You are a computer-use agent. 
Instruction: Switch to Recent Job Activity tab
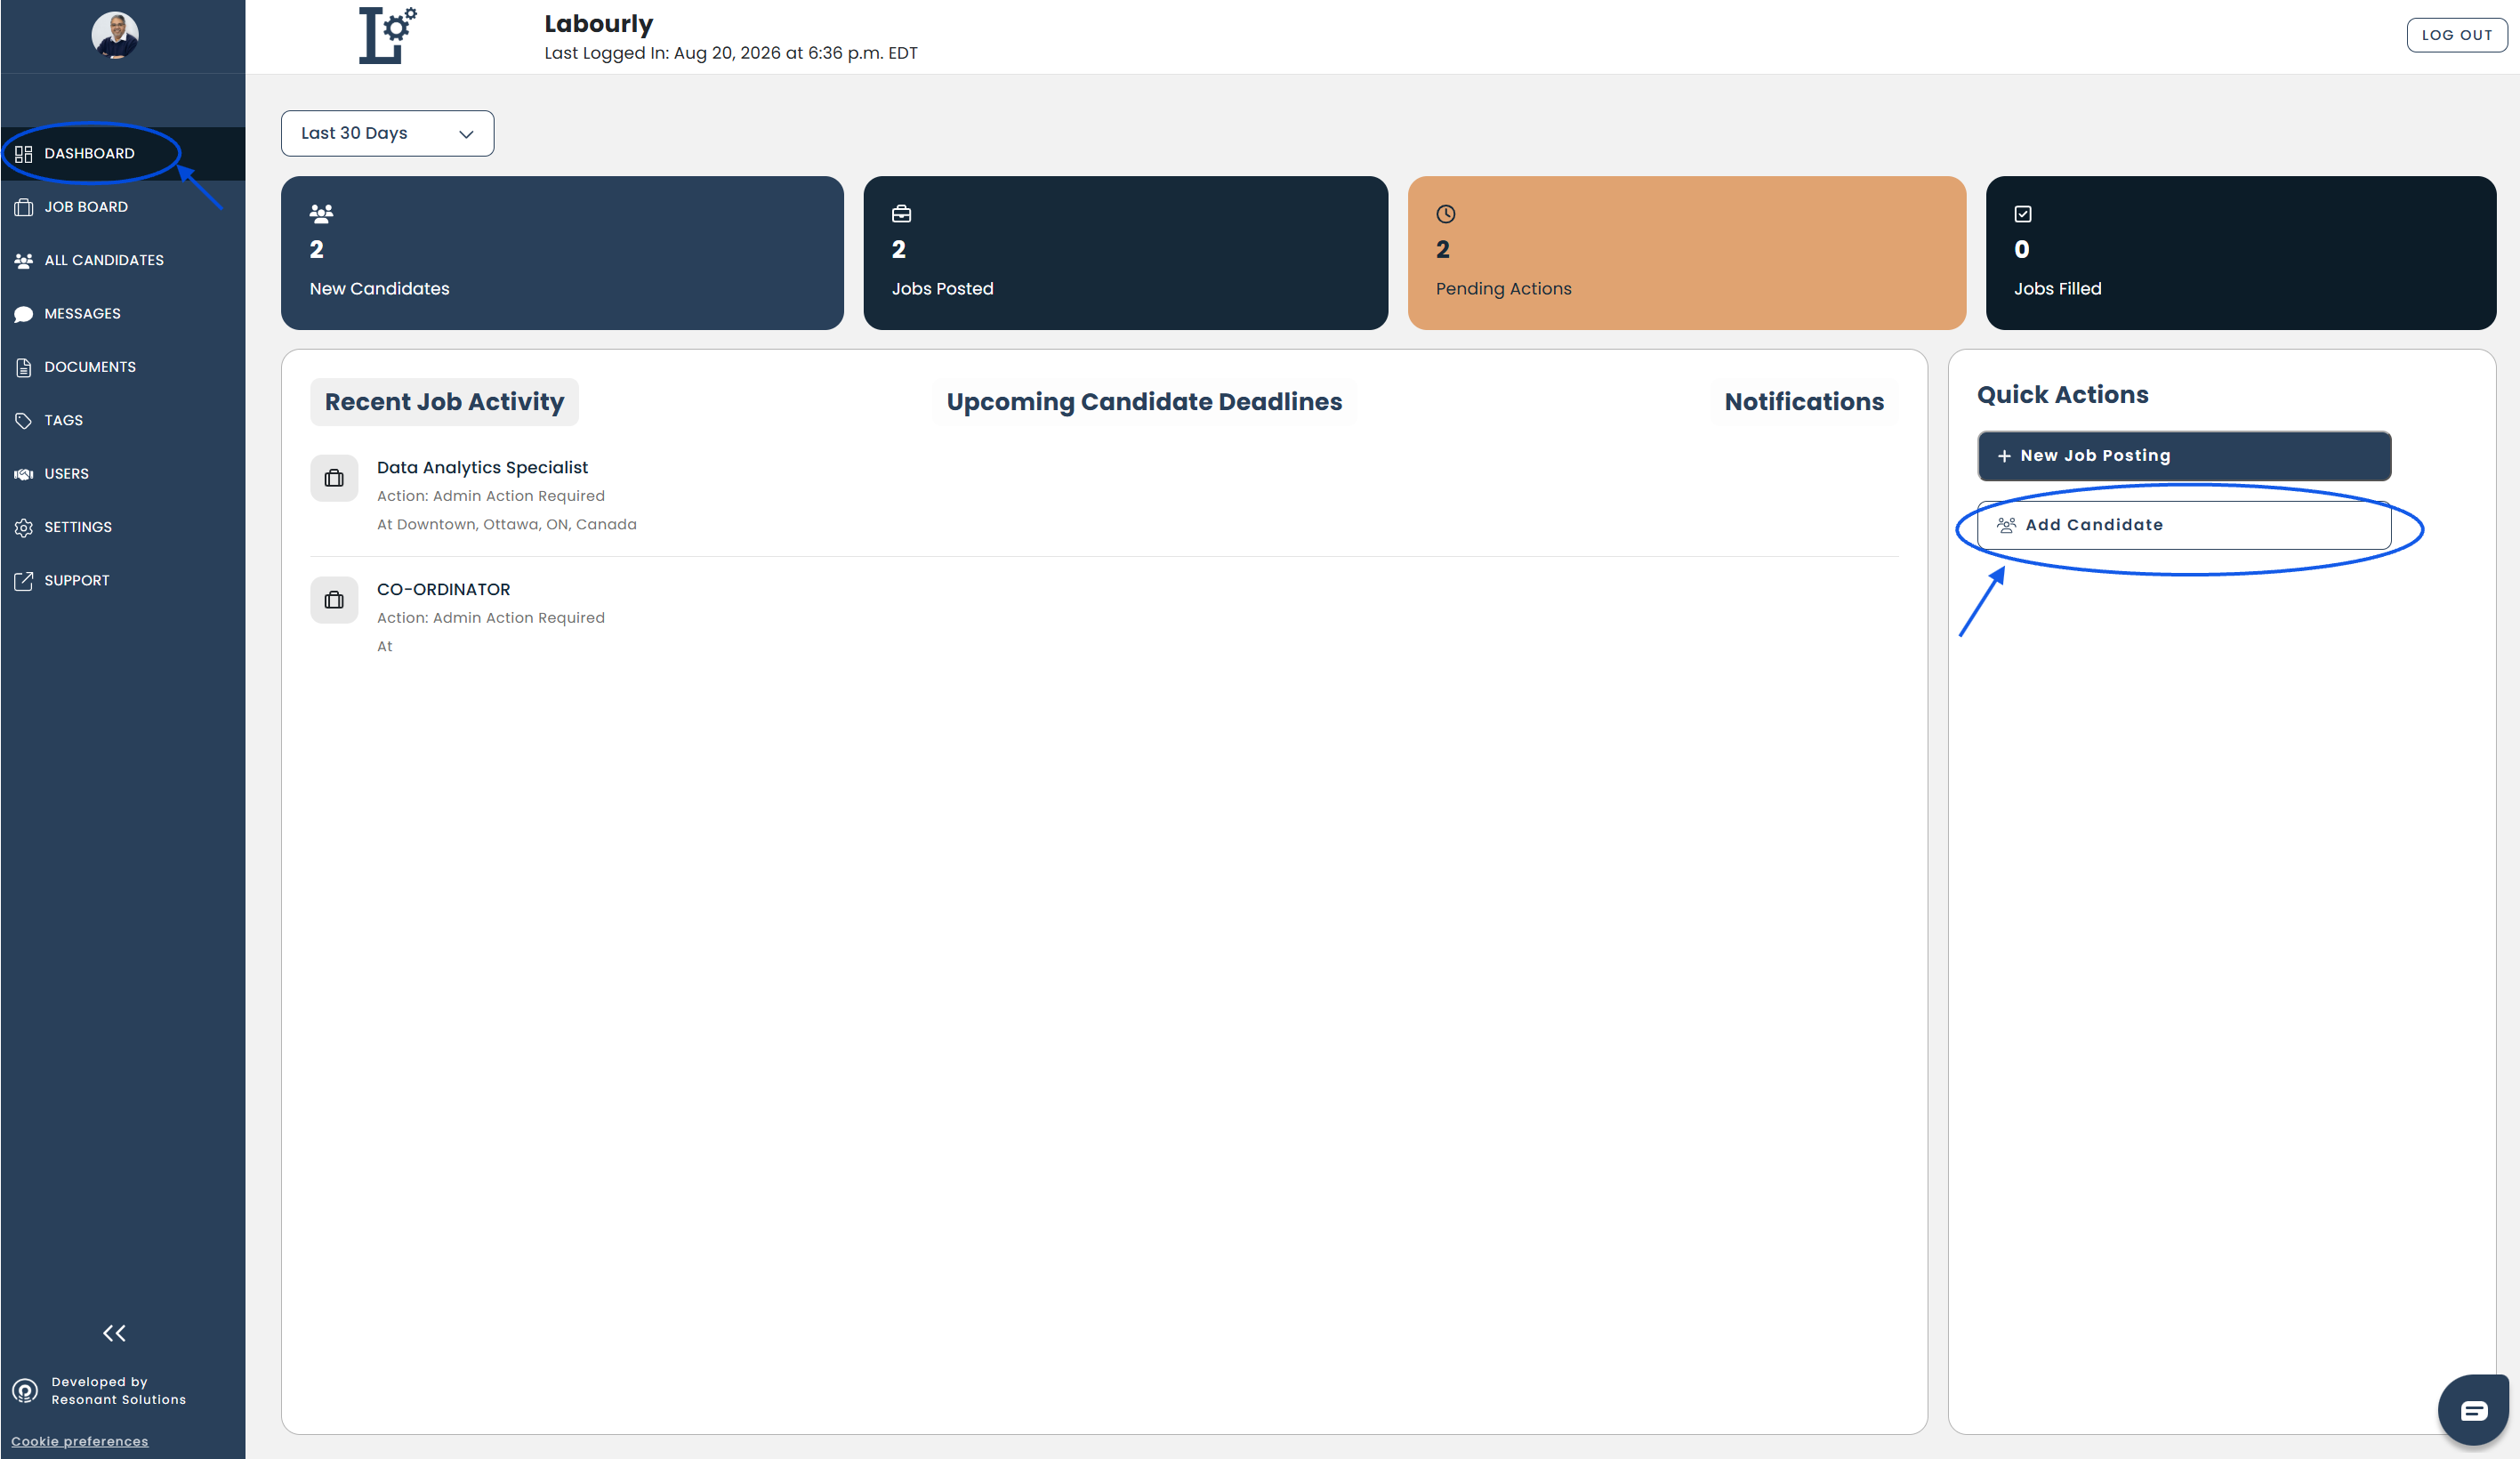444,402
